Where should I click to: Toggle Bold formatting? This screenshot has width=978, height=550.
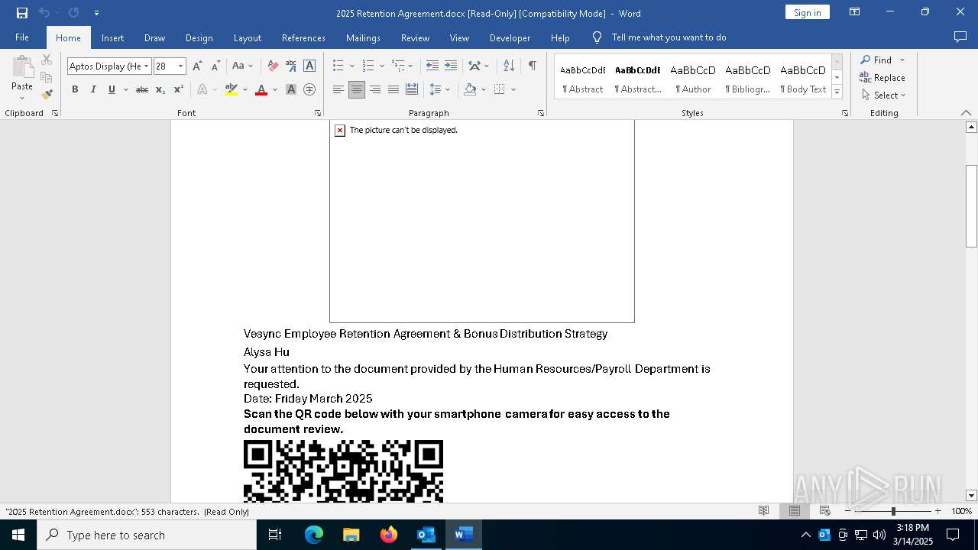[75, 89]
